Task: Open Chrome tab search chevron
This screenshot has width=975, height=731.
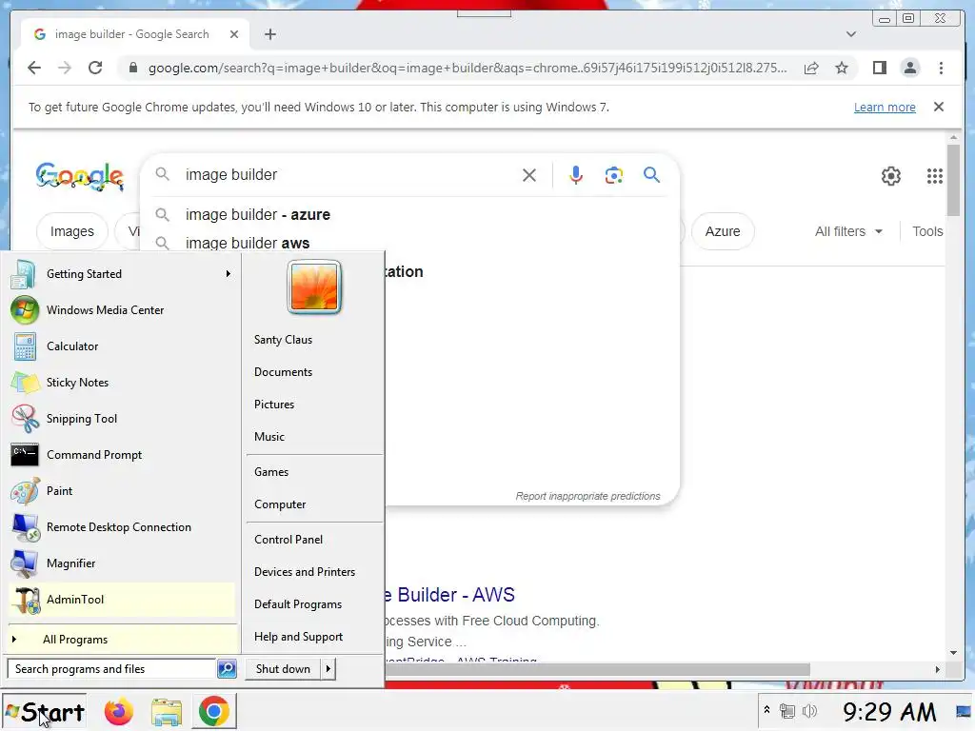Action: coord(851,34)
